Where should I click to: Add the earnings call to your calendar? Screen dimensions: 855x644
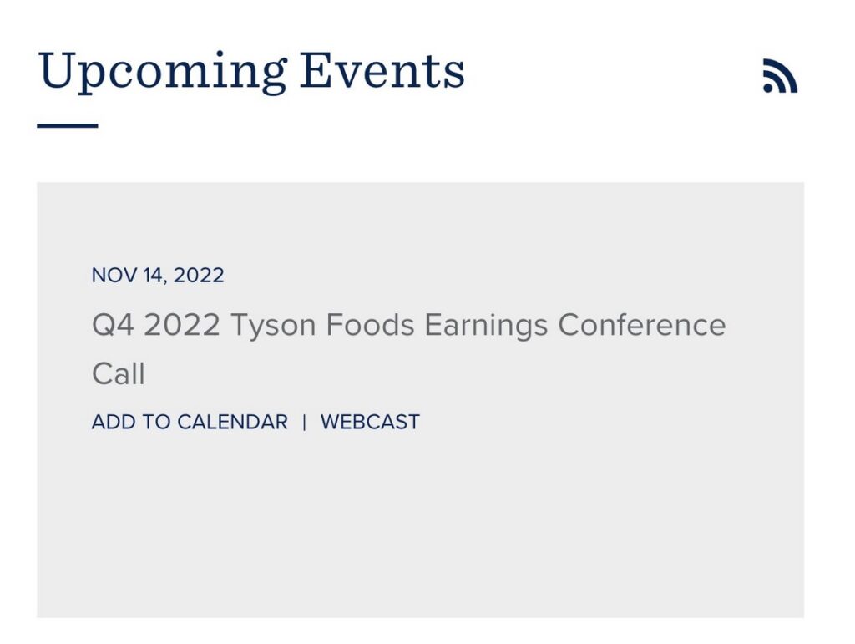(x=188, y=422)
